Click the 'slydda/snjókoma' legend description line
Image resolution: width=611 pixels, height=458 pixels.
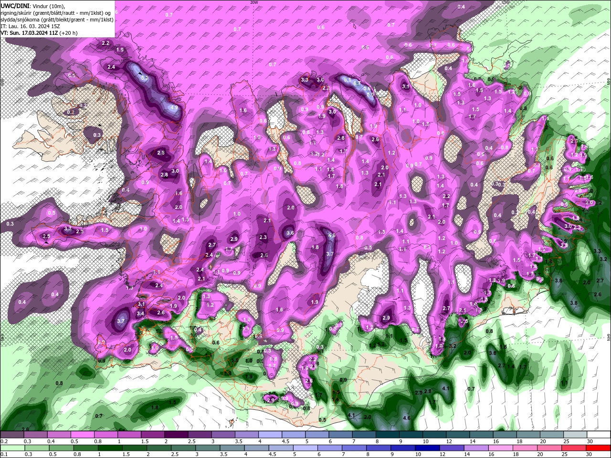coord(57,20)
